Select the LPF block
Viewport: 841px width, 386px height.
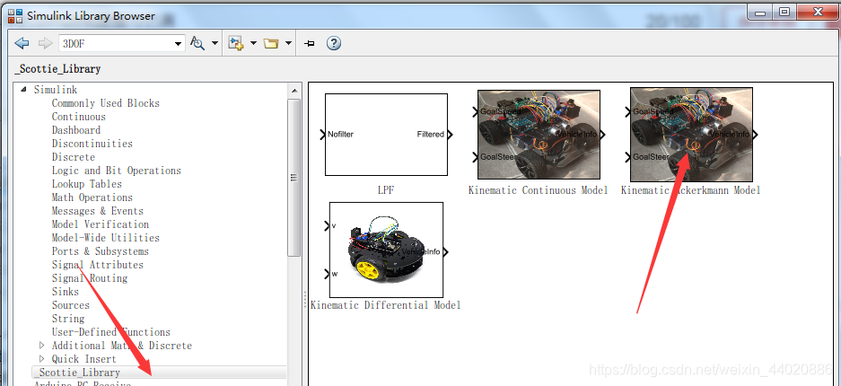click(386, 135)
